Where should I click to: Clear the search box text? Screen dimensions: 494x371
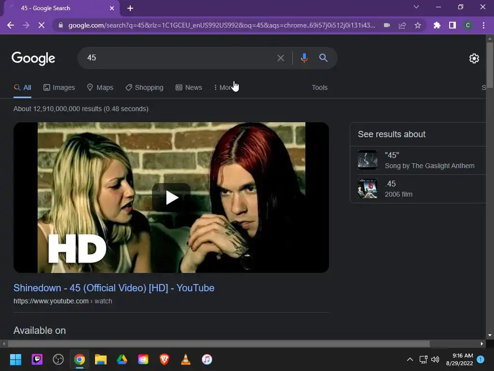281,58
